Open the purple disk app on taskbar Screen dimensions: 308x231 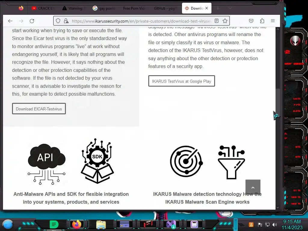tap(194, 224)
